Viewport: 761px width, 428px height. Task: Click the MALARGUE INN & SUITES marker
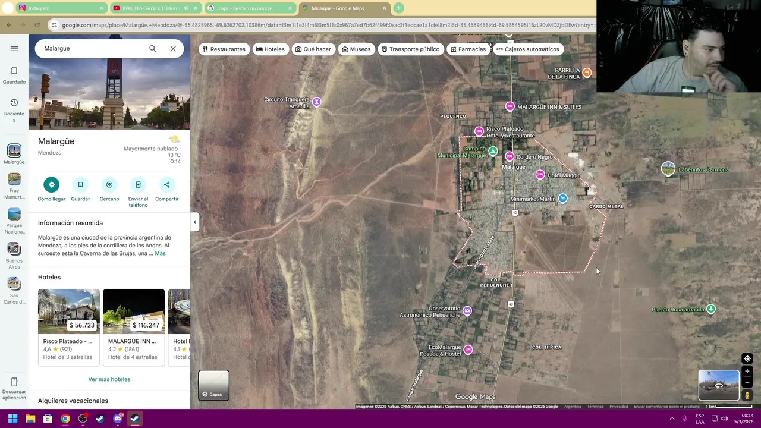[510, 106]
